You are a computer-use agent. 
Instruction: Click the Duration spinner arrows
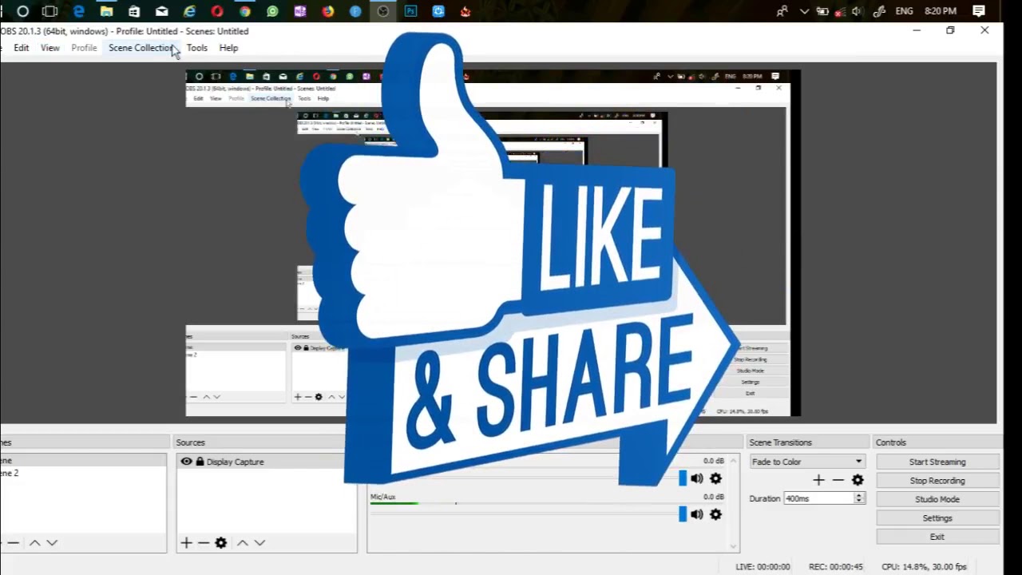(x=859, y=498)
